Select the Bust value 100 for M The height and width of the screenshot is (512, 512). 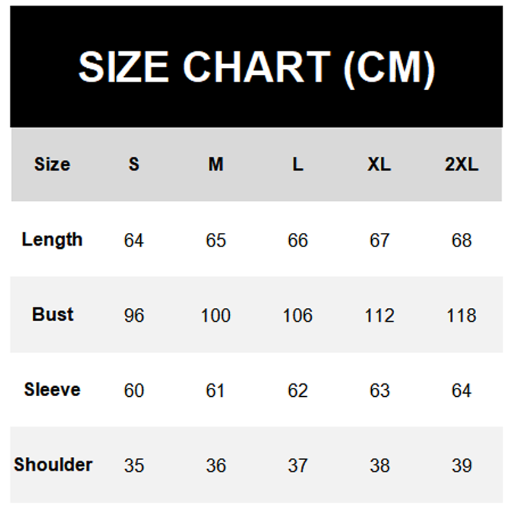click(216, 316)
